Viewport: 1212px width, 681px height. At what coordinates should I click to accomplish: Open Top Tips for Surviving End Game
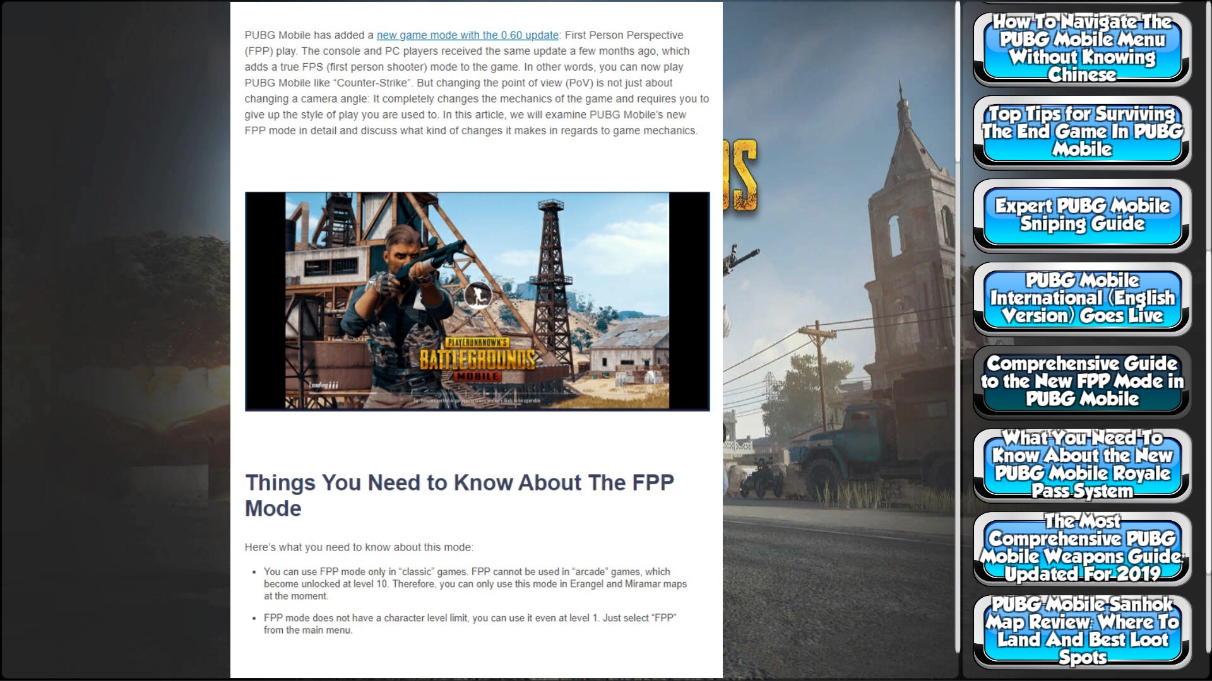point(1082,132)
